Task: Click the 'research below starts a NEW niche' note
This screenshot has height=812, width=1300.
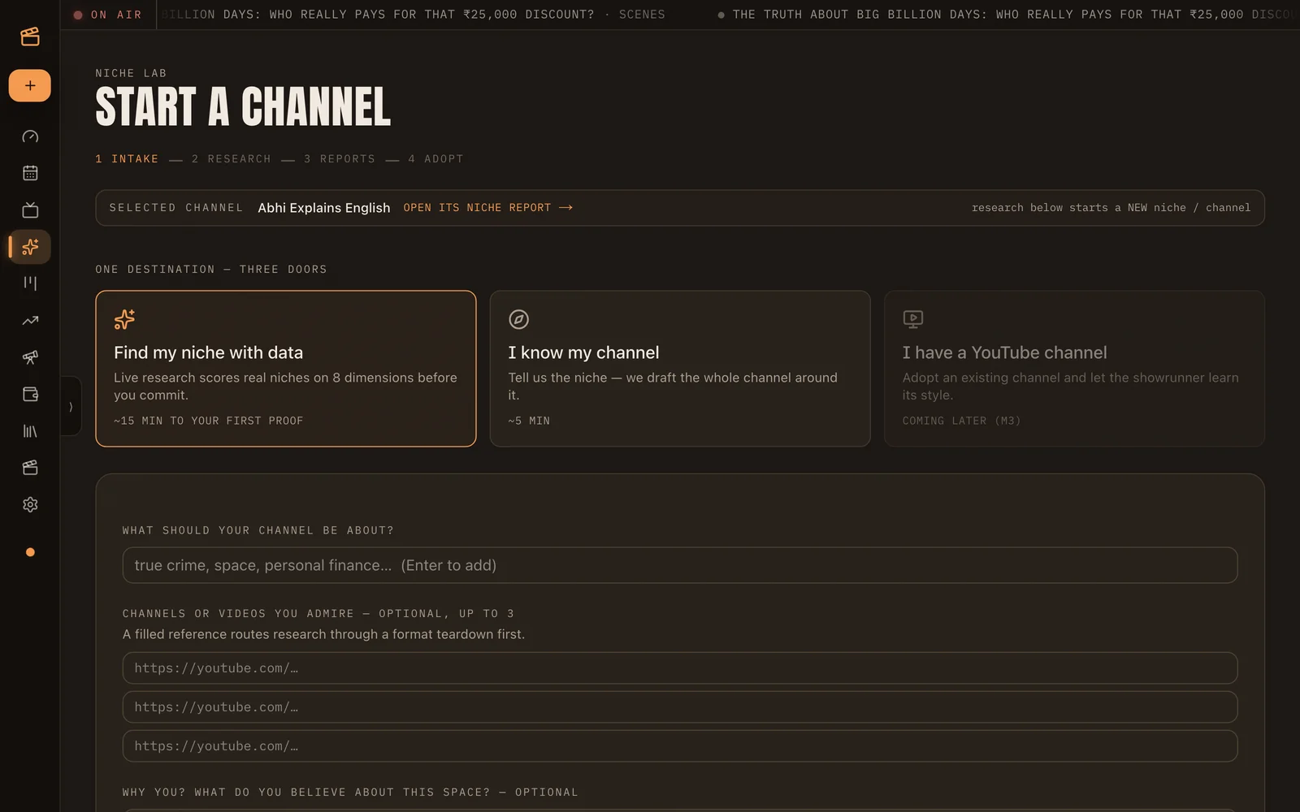Action: [x=1111, y=208]
